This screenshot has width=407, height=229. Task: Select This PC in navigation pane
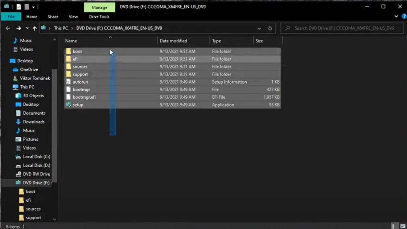coord(27,87)
